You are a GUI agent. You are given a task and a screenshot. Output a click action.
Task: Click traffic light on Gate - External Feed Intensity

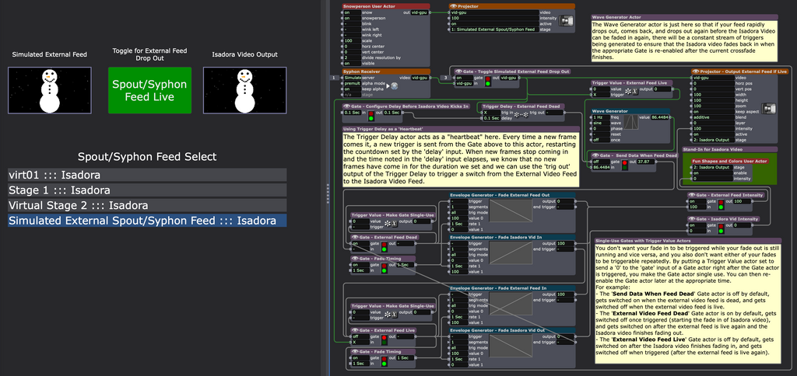720,204
